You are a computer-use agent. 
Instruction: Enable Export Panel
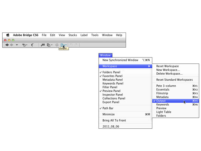click(125, 102)
